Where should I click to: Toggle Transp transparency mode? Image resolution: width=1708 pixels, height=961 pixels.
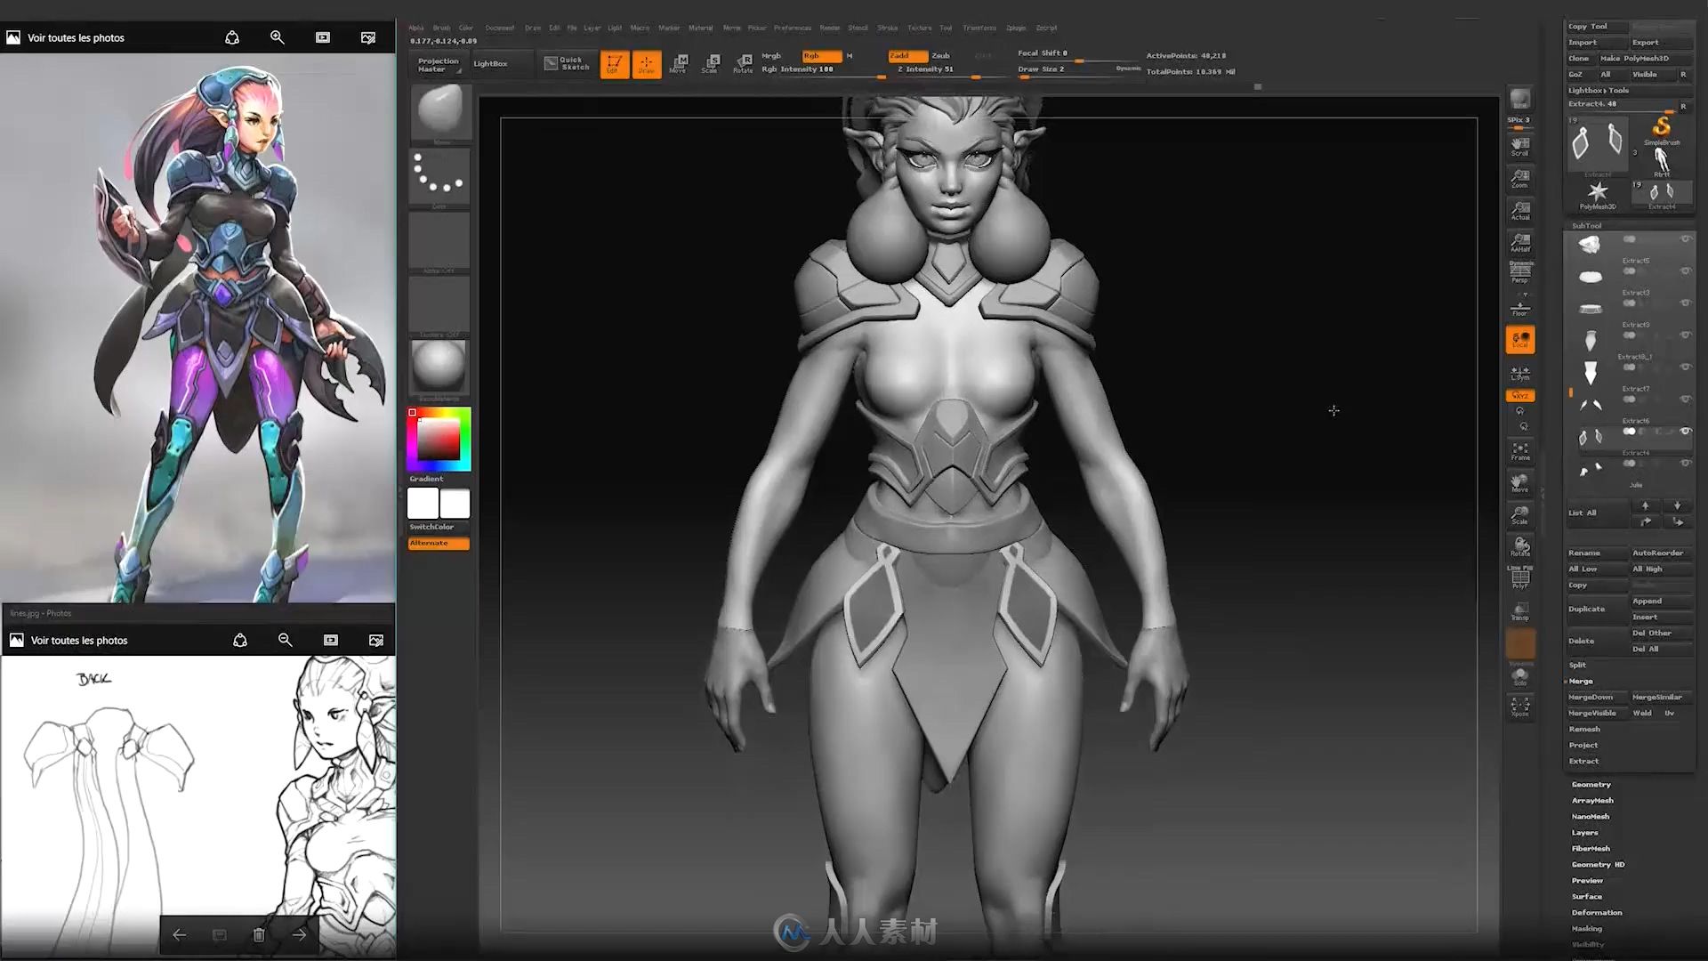click(x=1519, y=611)
